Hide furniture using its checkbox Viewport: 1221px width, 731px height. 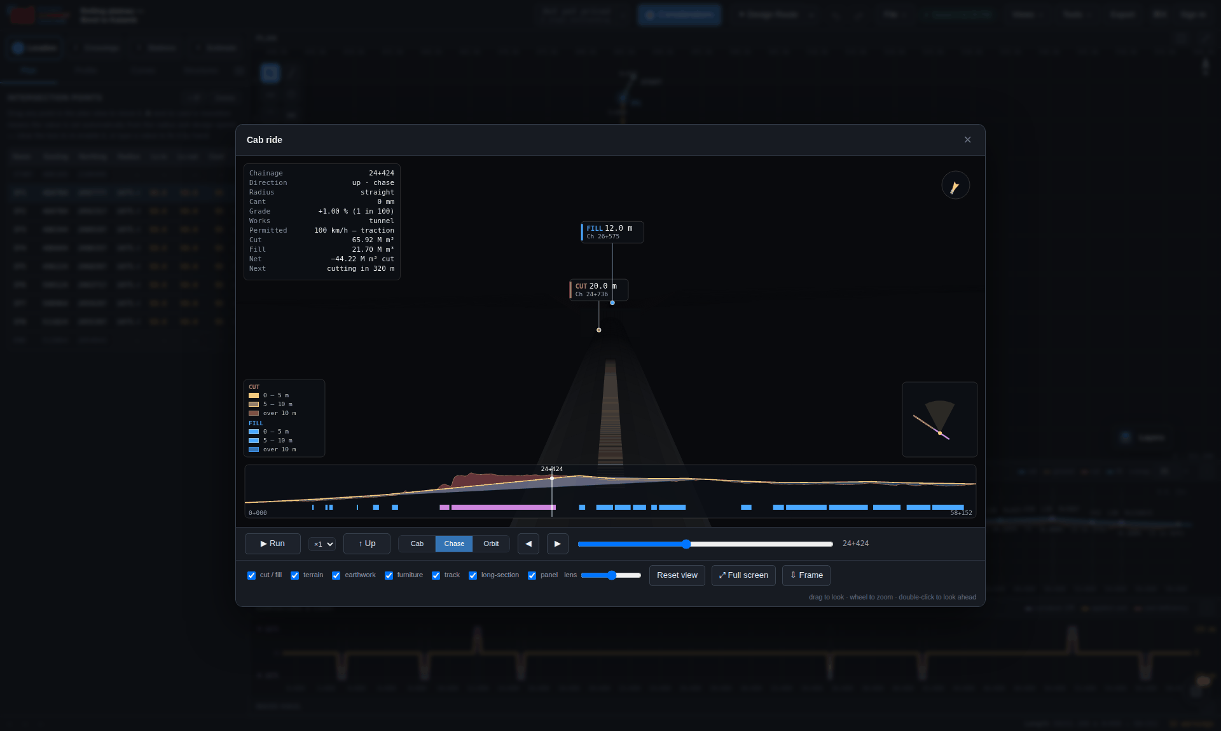389,575
